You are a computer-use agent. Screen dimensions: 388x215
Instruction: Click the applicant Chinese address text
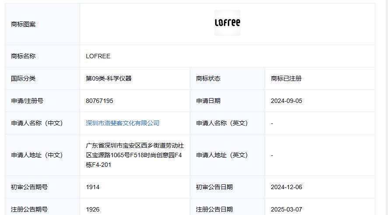[135, 155]
